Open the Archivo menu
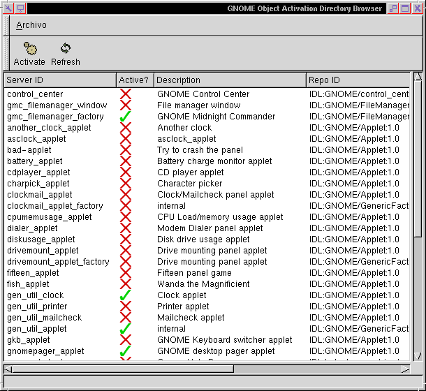 (x=31, y=25)
